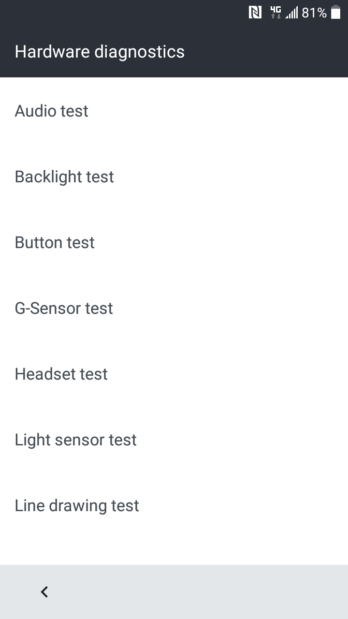Select Headset test from the list

[174, 374]
